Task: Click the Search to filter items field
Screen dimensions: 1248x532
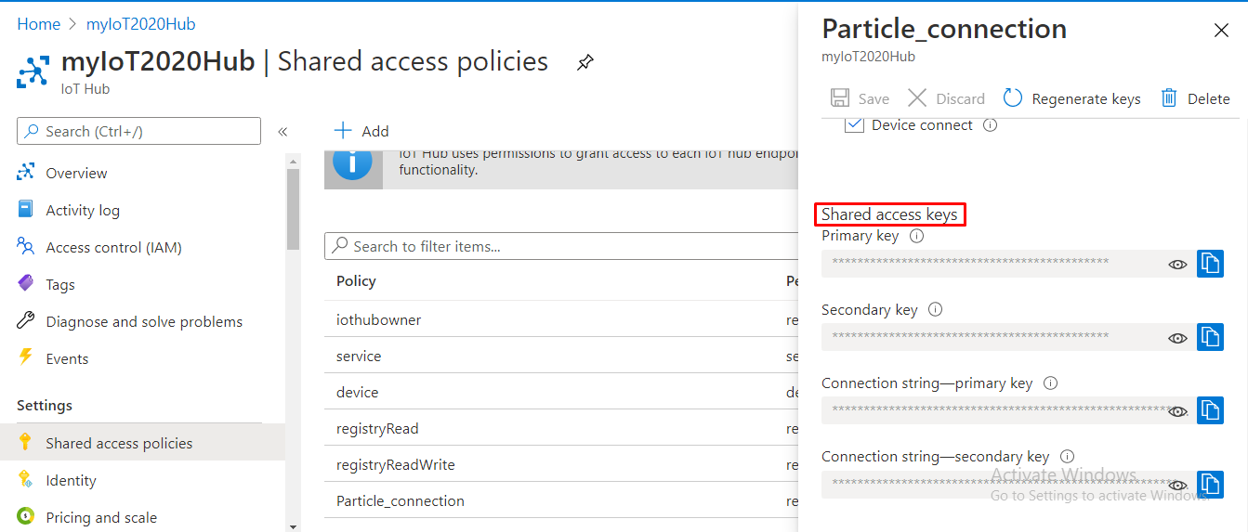Action: point(561,246)
